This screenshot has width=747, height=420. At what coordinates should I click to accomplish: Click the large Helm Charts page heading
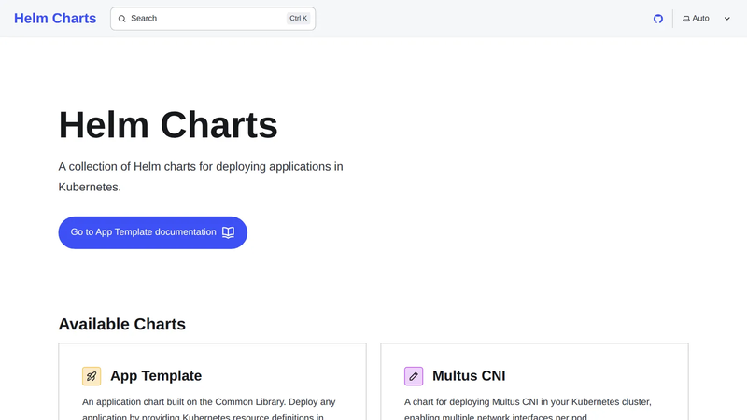click(x=168, y=125)
